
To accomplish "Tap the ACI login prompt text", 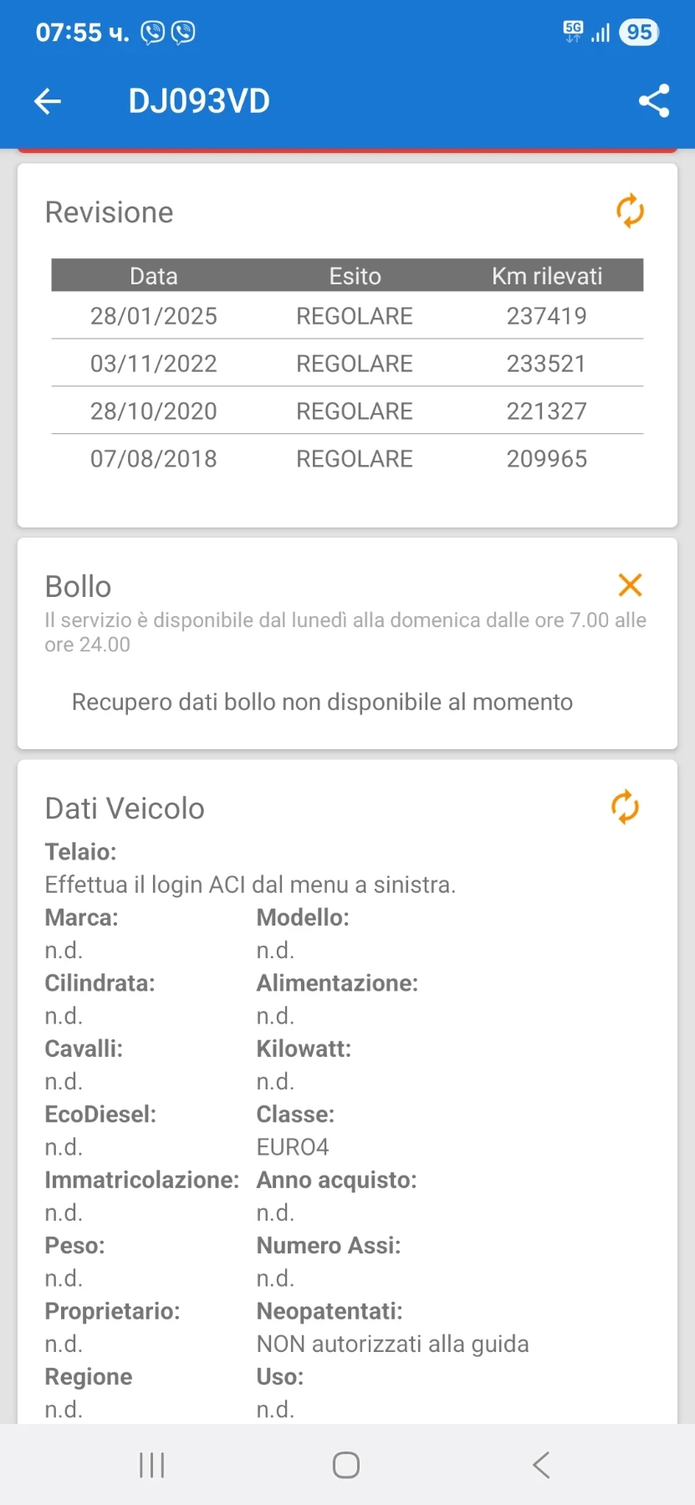I will click(x=250, y=885).
